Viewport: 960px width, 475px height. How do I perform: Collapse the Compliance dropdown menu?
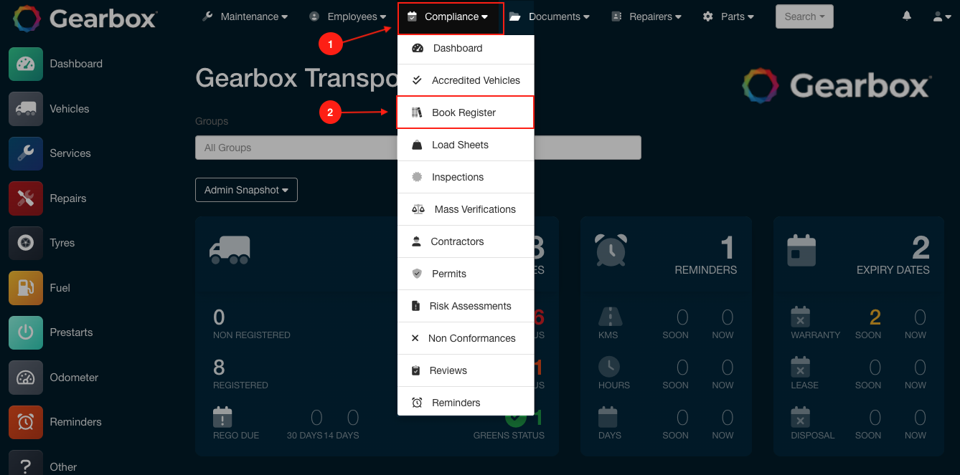[451, 17]
